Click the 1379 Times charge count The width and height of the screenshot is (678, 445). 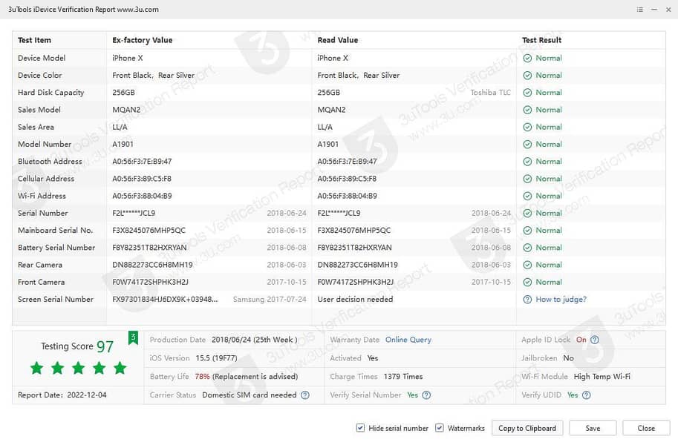tap(403, 377)
